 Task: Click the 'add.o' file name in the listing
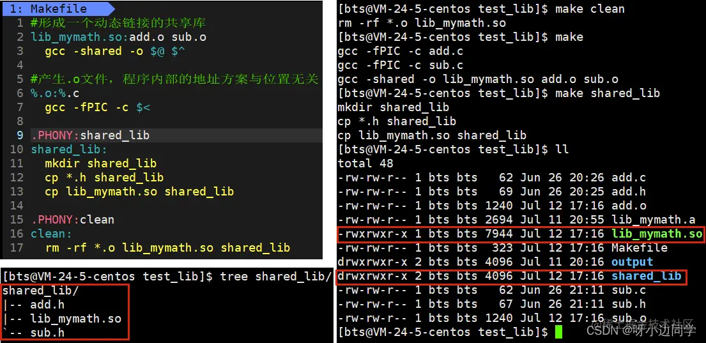(x=629, y=205)
